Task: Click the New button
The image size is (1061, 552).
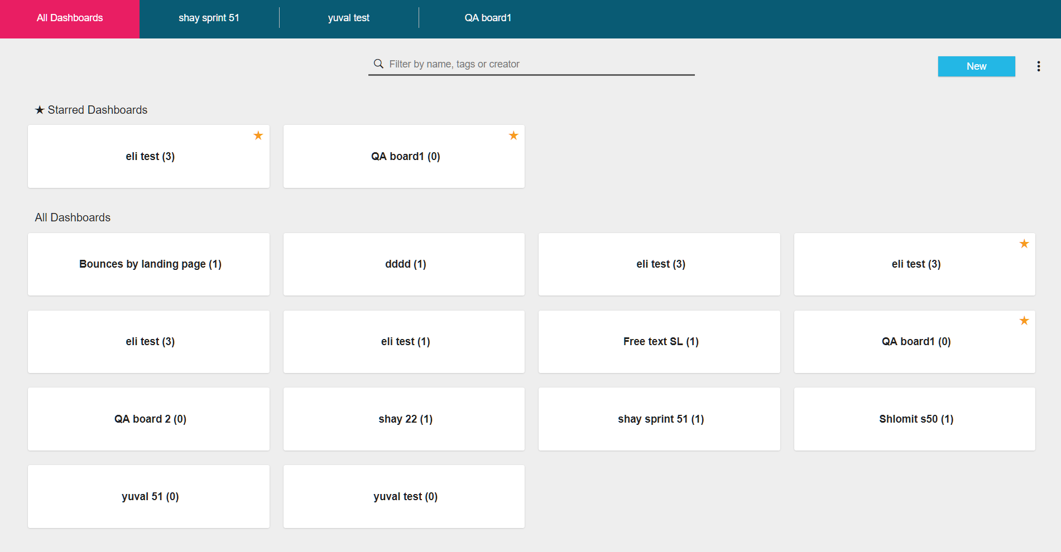Action: tap(976, 66)
